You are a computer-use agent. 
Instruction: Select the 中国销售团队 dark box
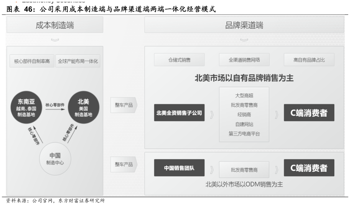pyautogui.click(x=179, y=167)
